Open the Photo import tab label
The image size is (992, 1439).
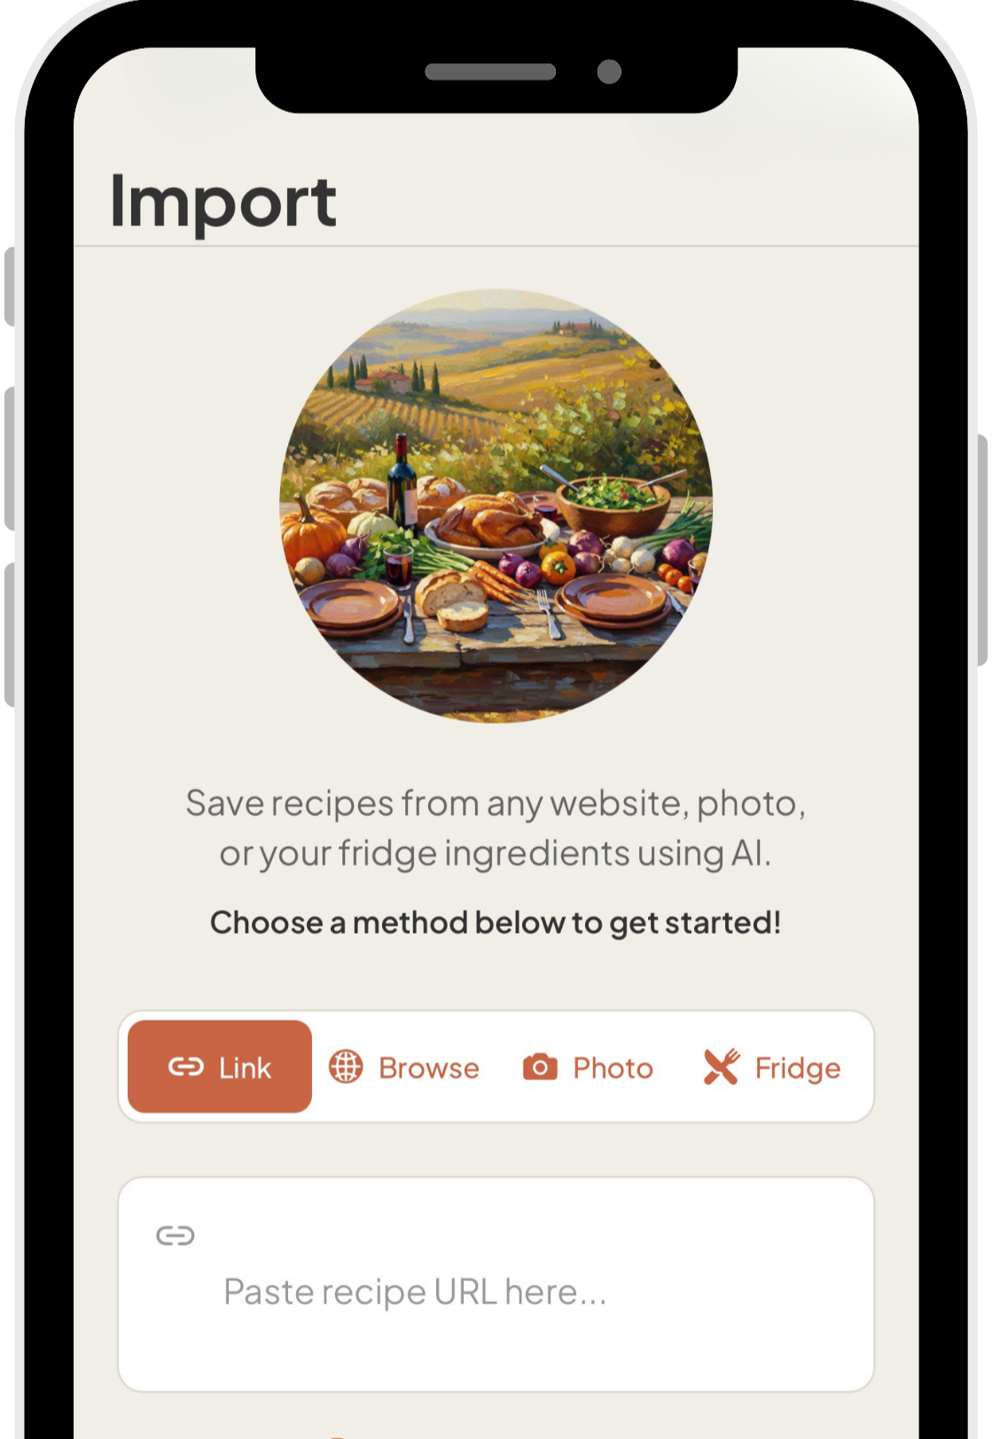[x=613, y=1068]
